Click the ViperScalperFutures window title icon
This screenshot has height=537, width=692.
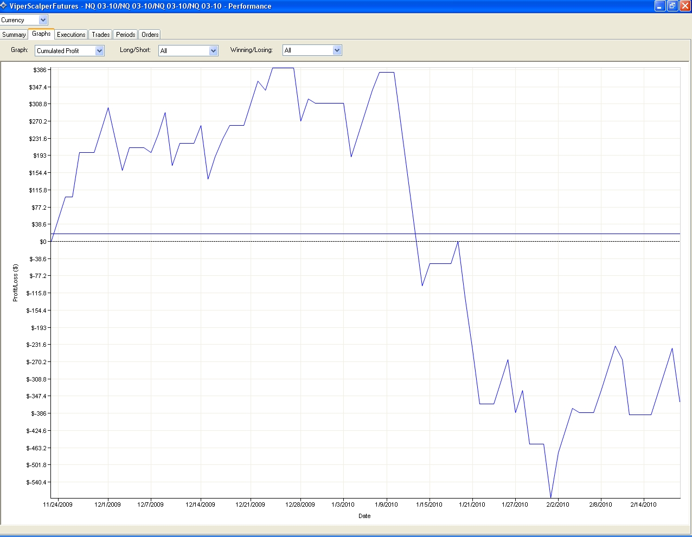(x=4, y=6)
